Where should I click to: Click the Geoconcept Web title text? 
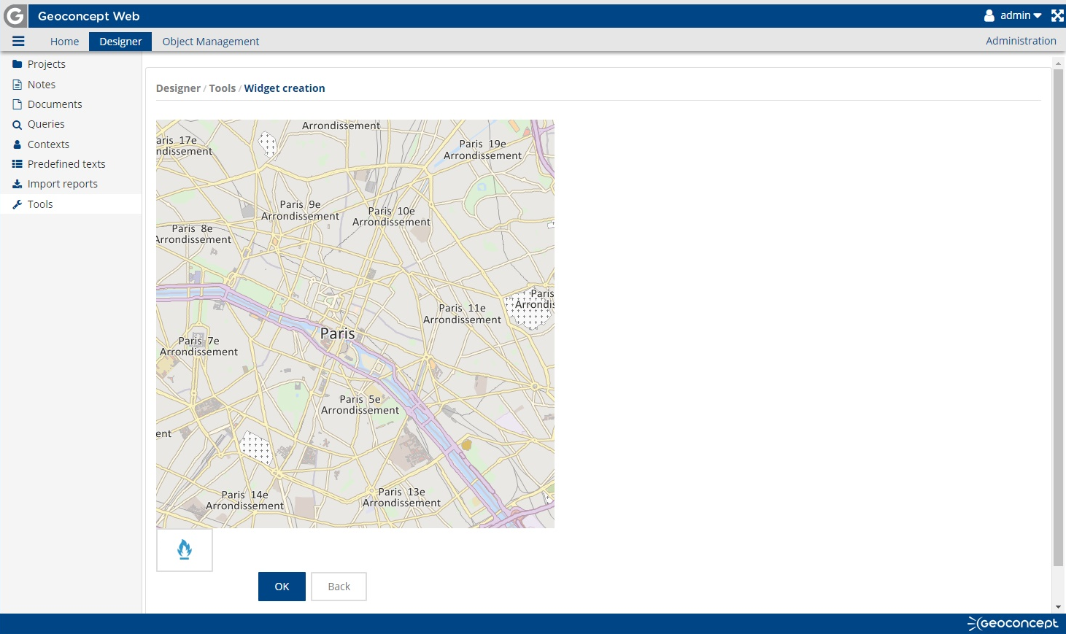pyautogui.click(x=88, y=16)
